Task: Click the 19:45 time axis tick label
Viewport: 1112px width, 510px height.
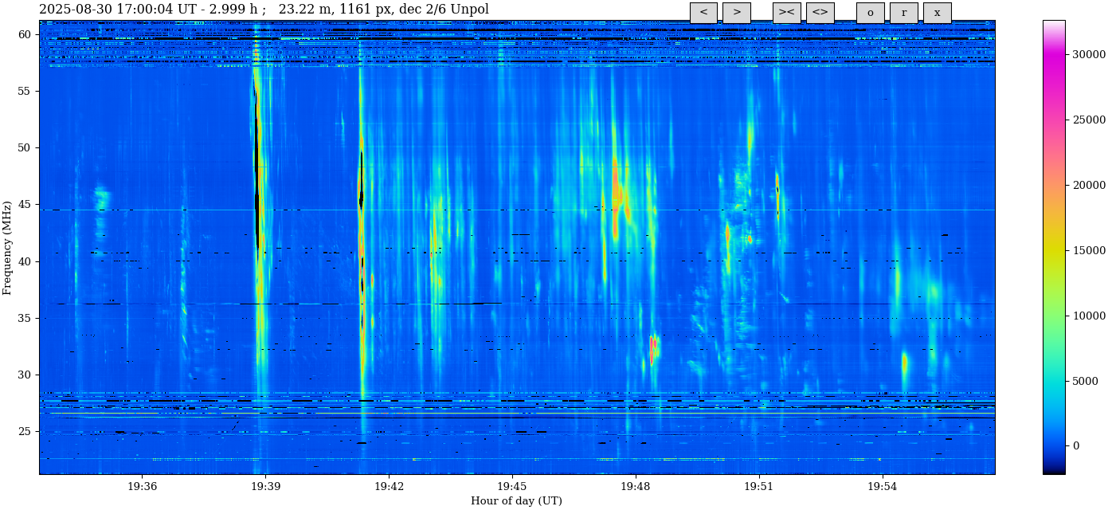Action: 512,487
